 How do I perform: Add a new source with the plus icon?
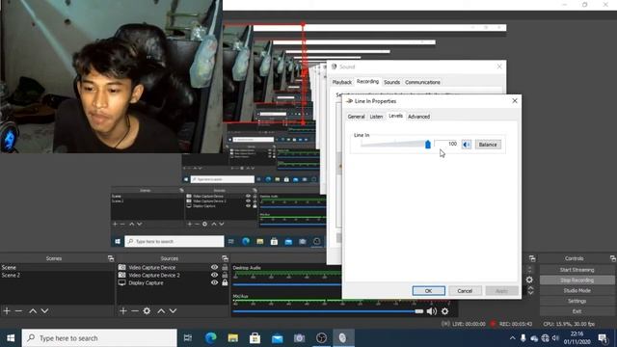coord(123,311)
